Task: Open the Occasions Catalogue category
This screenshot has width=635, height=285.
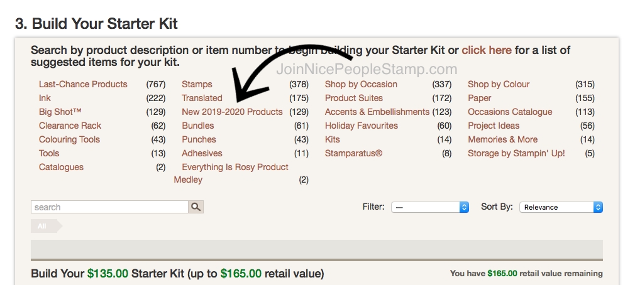Action: tap(510, 112)
